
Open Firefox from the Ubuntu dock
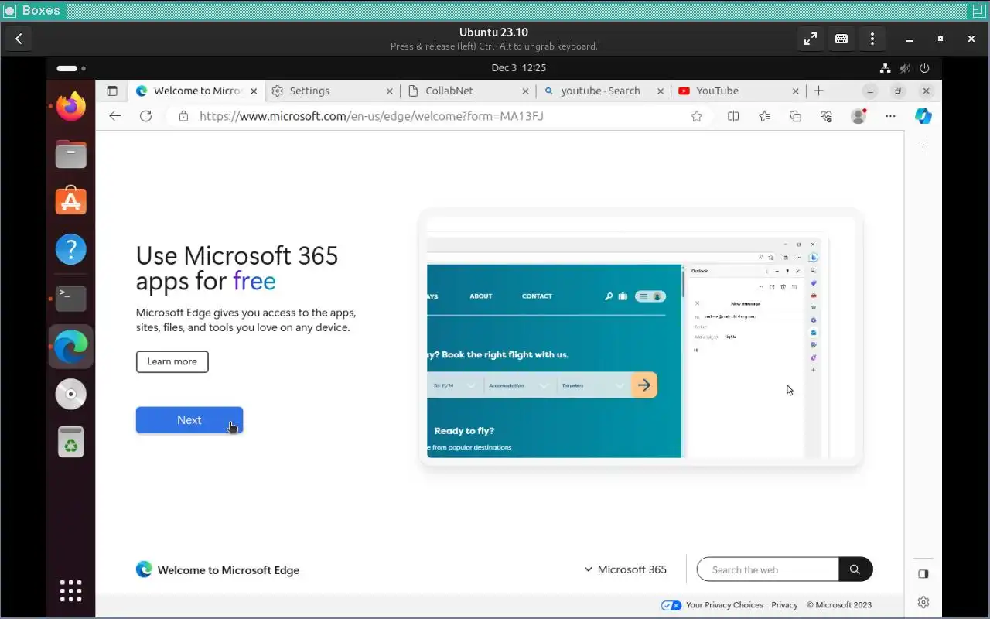pyautogui.click(x=70, y=106)
